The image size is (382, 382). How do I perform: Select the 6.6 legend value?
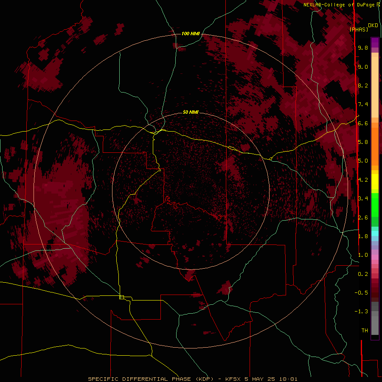point(363,123)
